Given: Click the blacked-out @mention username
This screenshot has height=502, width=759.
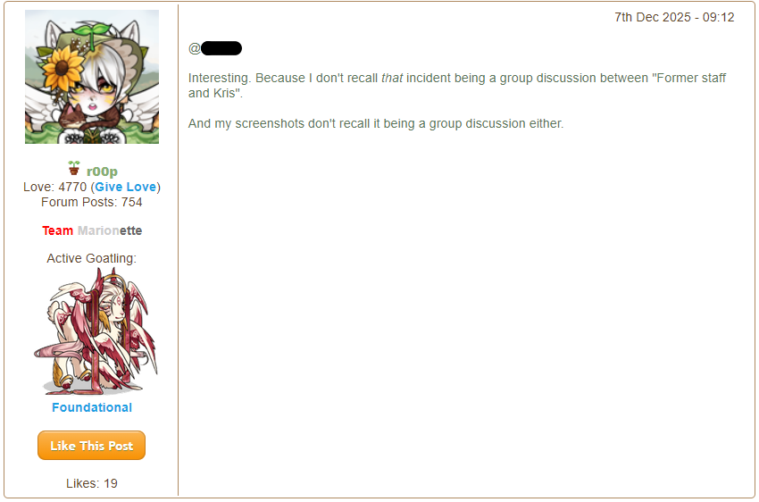Looking at the screenshot, I should pos(221,48).
